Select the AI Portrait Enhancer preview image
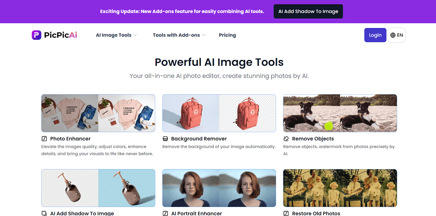The image size is (436, 216). (219, 188)
